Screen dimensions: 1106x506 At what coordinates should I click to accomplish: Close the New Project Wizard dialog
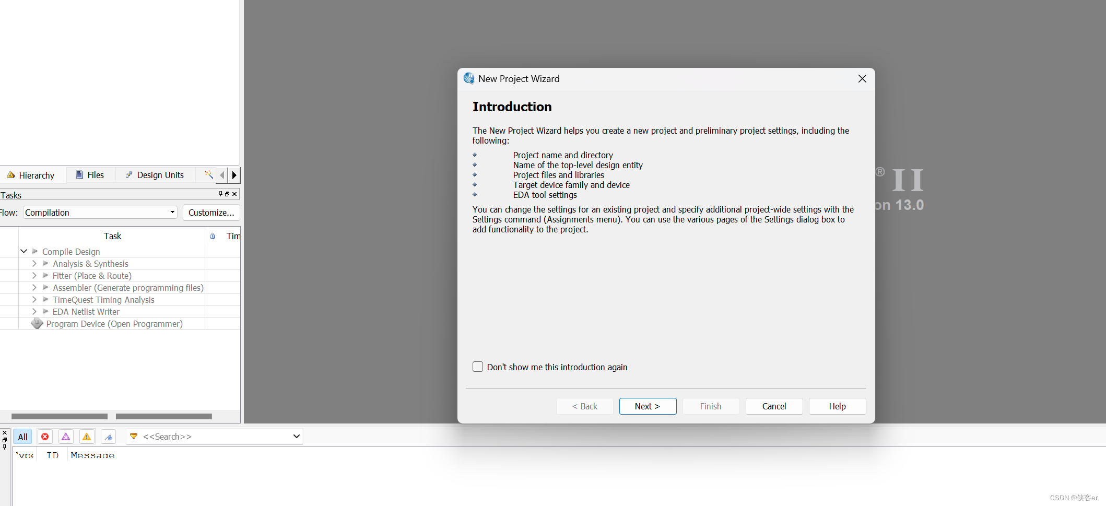point(862,78)
